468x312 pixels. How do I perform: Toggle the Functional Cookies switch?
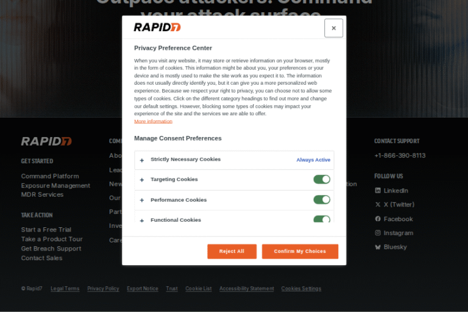click(322, 219)
